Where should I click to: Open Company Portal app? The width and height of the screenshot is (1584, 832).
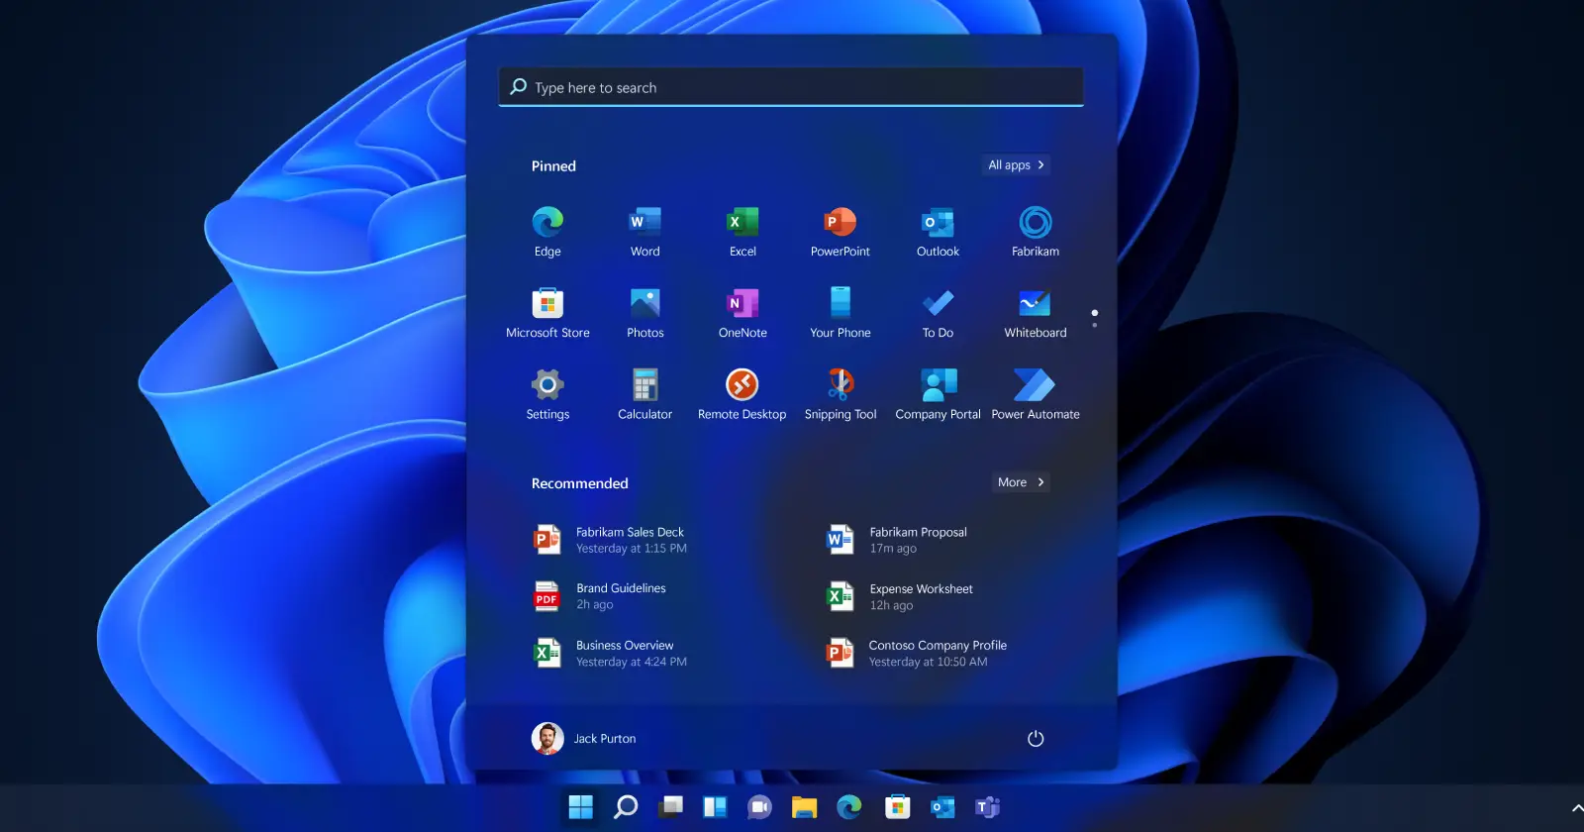[x=938, y=395]
